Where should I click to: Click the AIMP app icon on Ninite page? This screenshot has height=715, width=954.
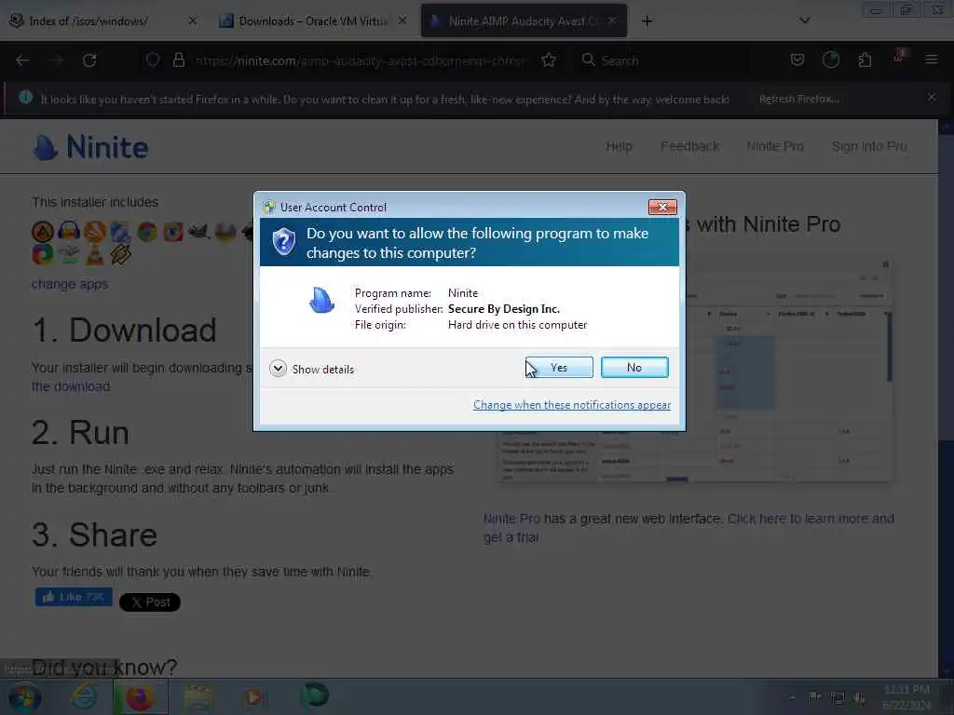tap(43, 232)
